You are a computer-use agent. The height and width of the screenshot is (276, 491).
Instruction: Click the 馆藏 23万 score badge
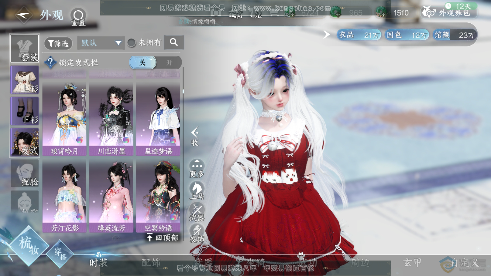coord(454,35)
